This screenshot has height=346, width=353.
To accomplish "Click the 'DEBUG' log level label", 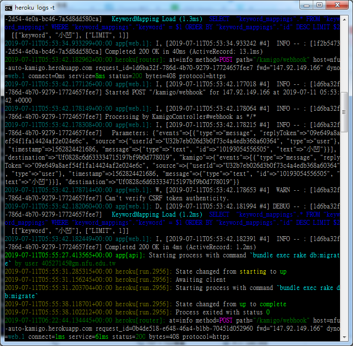I will (x=282, y=207).
